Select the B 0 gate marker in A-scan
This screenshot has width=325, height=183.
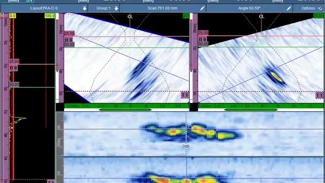14,68
